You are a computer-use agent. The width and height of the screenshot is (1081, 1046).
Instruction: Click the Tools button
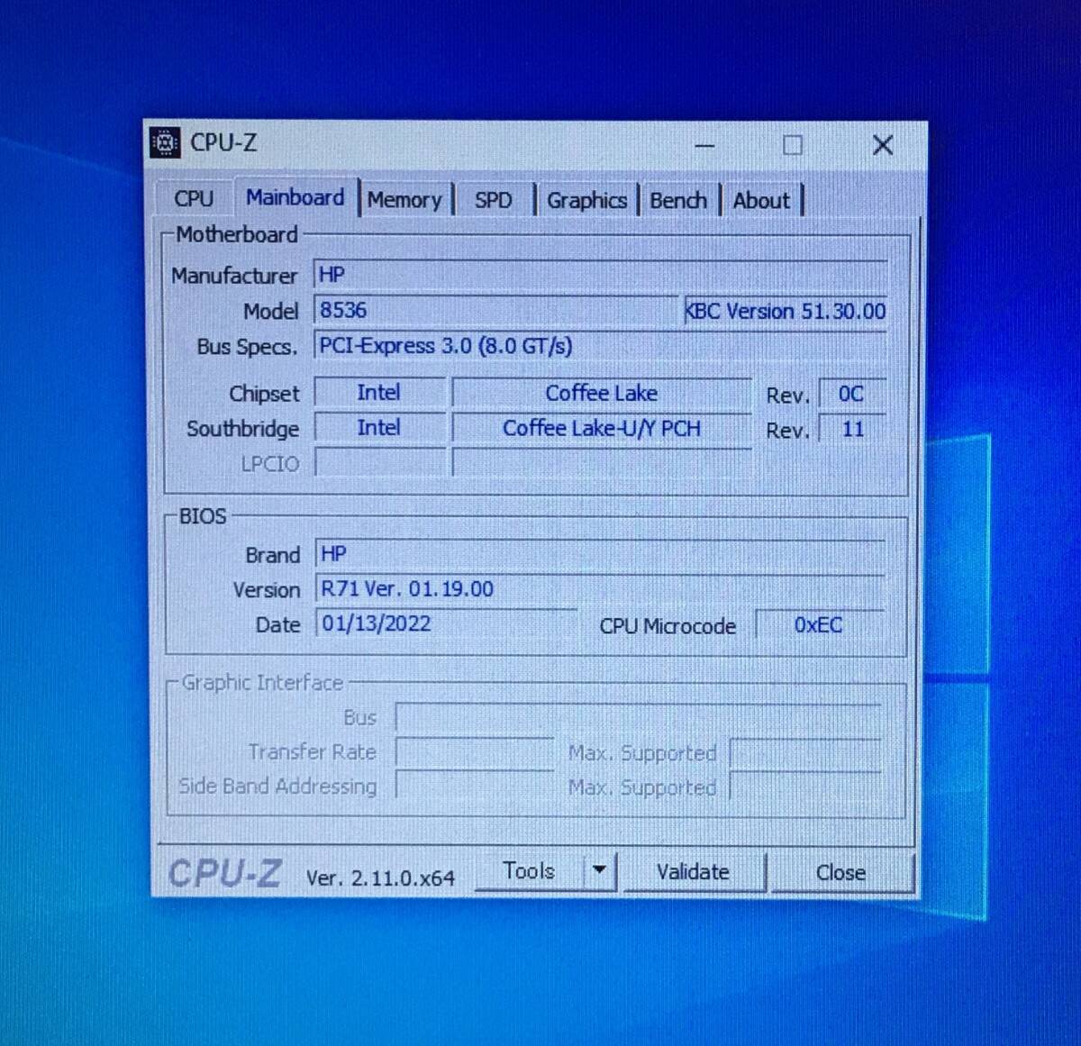tap(529, 871)
